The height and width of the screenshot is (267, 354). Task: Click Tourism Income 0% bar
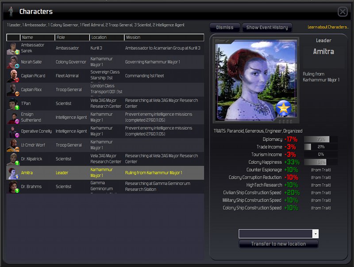[320, 154]
